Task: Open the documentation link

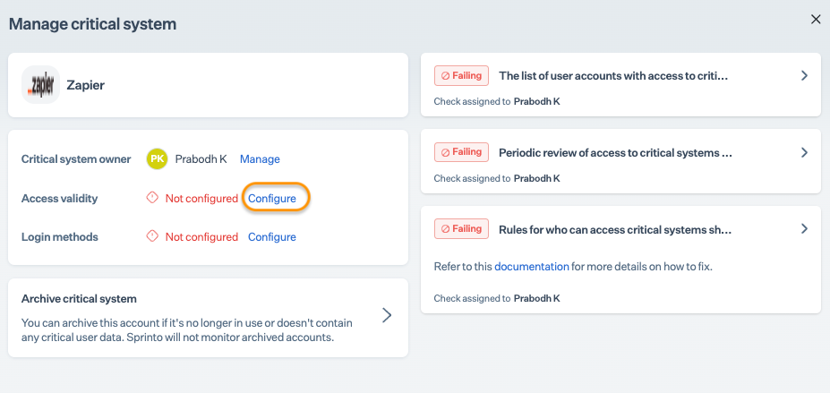Action: pyautogui.click(x=531, y=266)
